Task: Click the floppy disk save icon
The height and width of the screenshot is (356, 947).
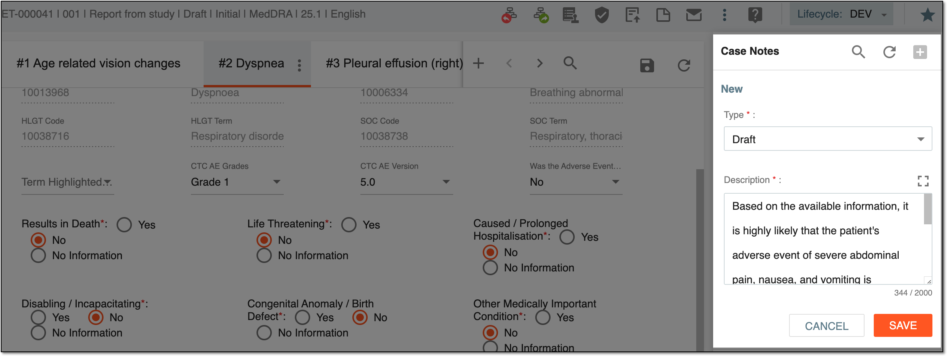Action: click(x=647, y=65)
